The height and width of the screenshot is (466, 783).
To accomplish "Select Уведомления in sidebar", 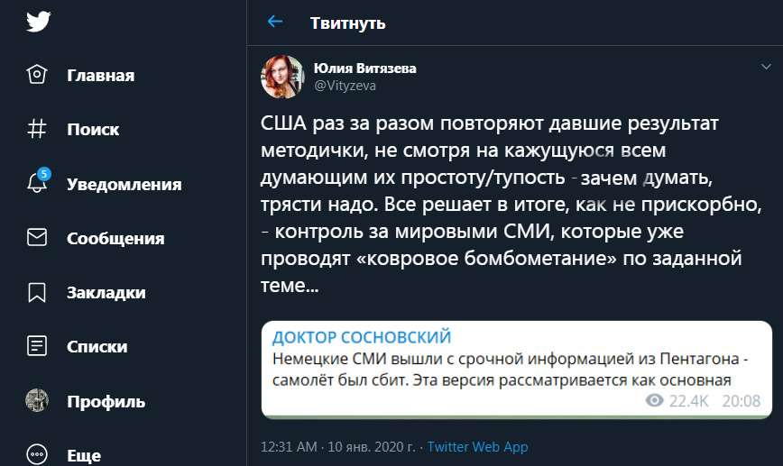I will [124, 185].
